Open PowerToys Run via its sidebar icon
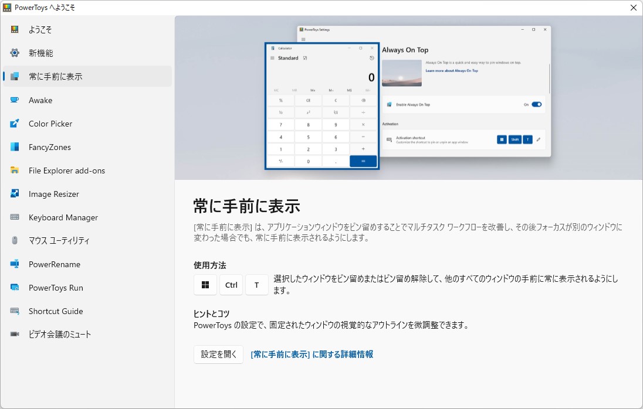 click(16, 288)
